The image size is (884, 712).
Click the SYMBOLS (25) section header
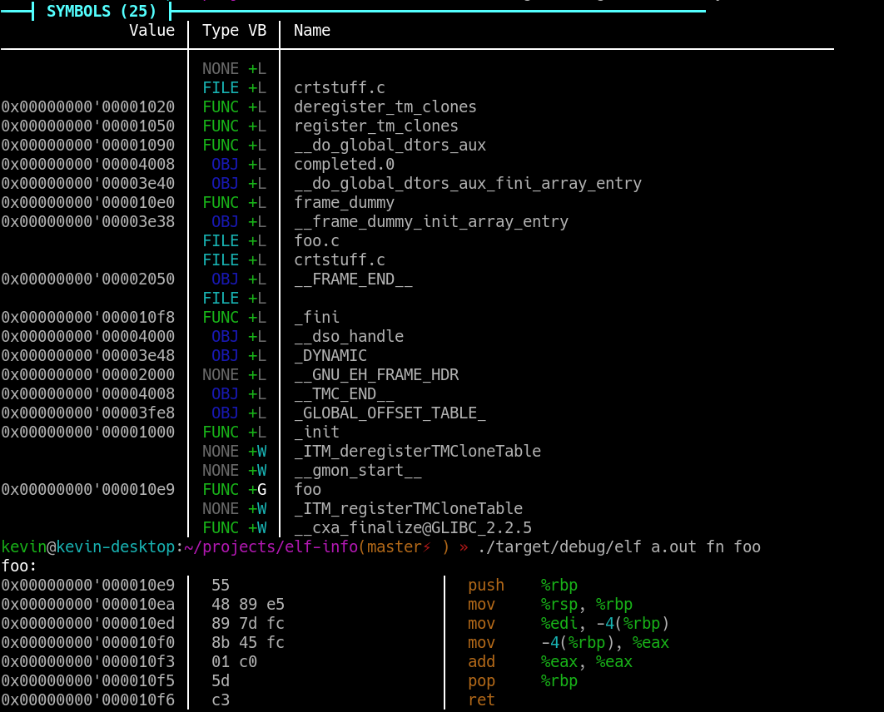100,11
